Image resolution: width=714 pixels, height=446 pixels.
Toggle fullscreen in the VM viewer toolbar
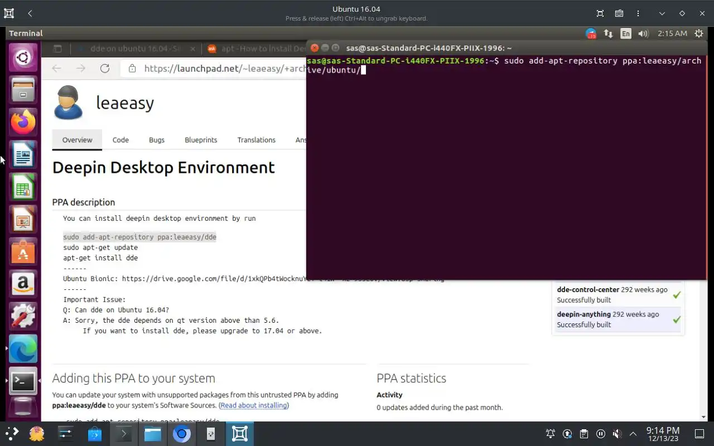[600, 13]
